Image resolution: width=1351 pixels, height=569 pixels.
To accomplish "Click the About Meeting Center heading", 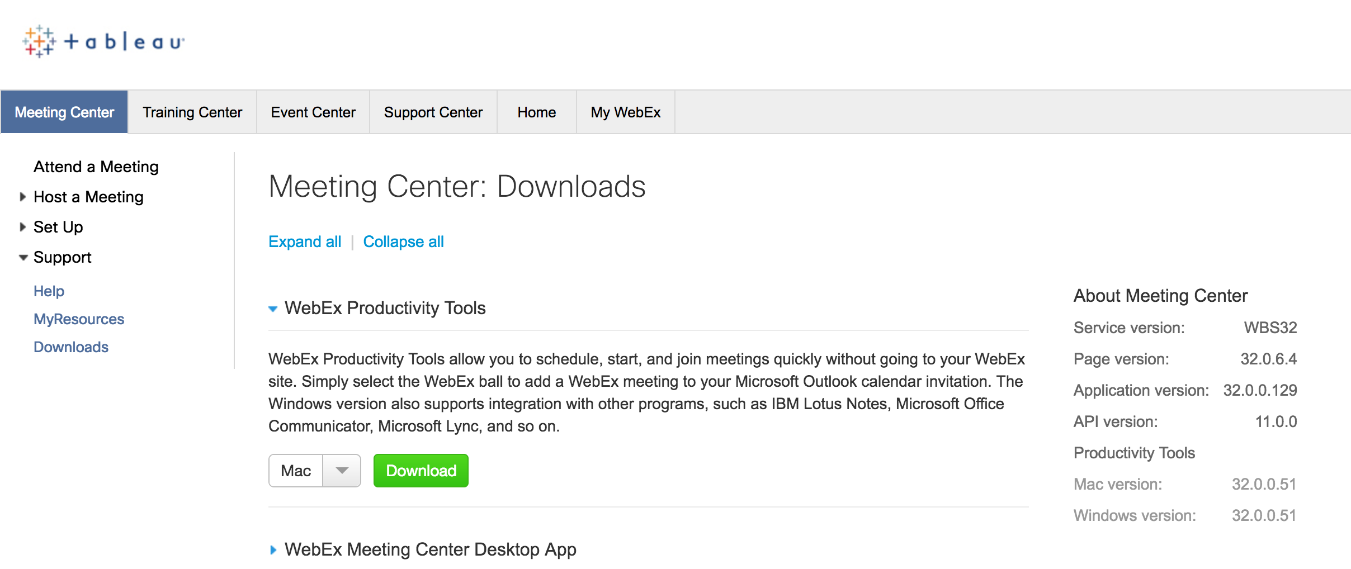I will 1160,296.
